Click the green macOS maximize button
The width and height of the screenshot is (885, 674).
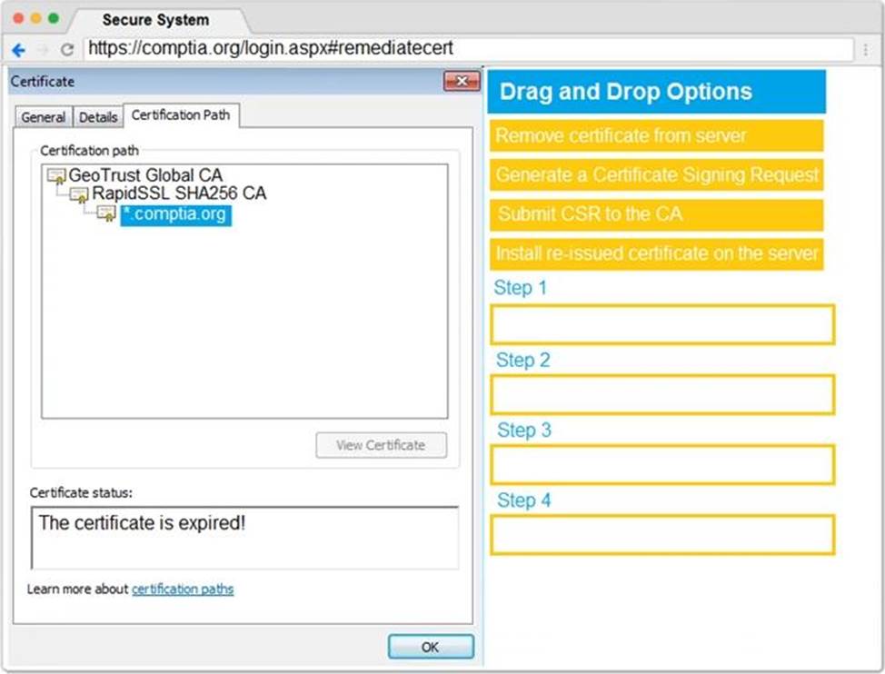[54, 18]
